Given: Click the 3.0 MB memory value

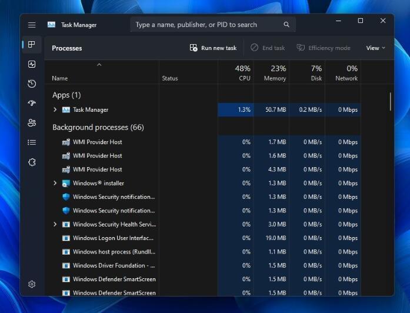Looking at the screenshot, I should 277,224.
